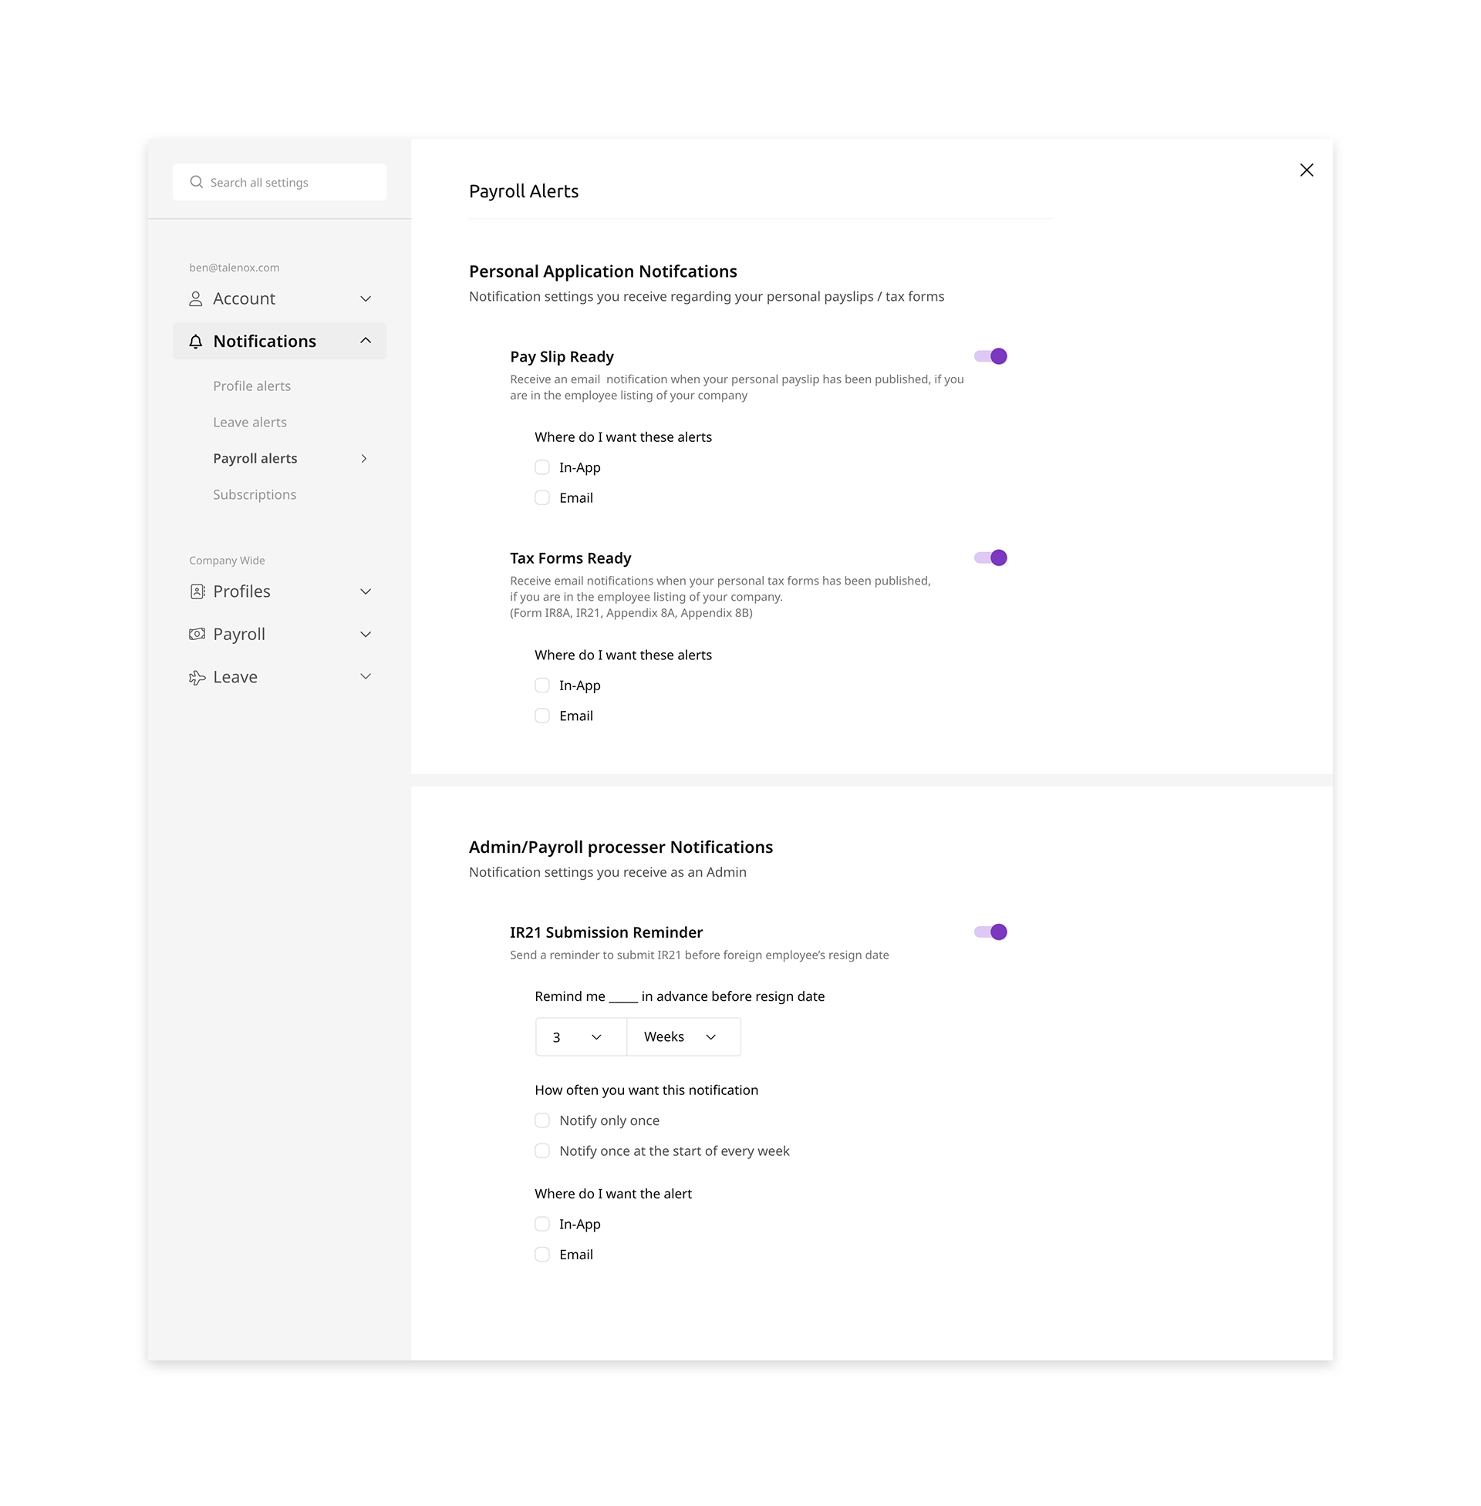
Task: Click the Leave airplane icon
Action: (197, 677)
